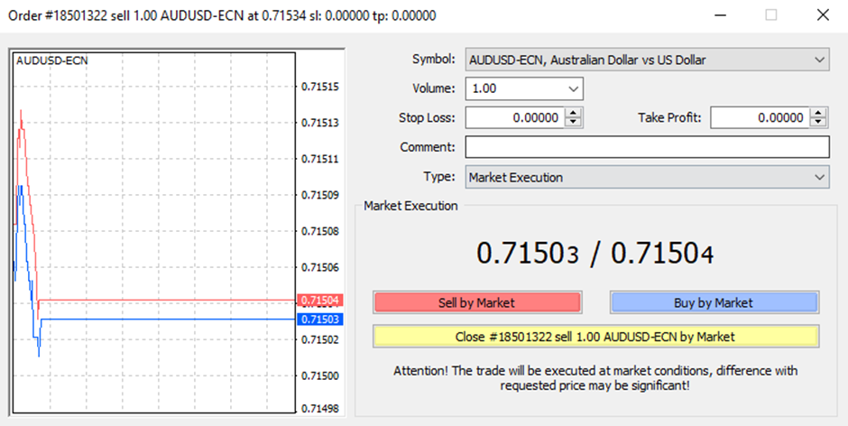Click the blue Buy by Market button

tap(714, 302)
